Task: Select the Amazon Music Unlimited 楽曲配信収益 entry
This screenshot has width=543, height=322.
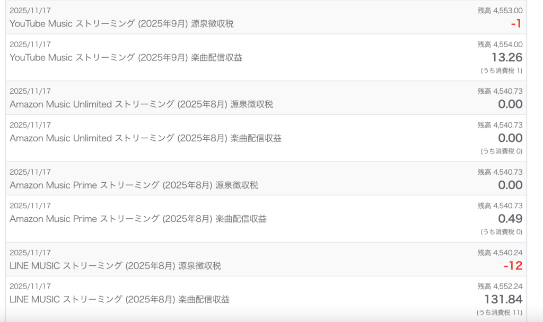Action: click(145, 138)
